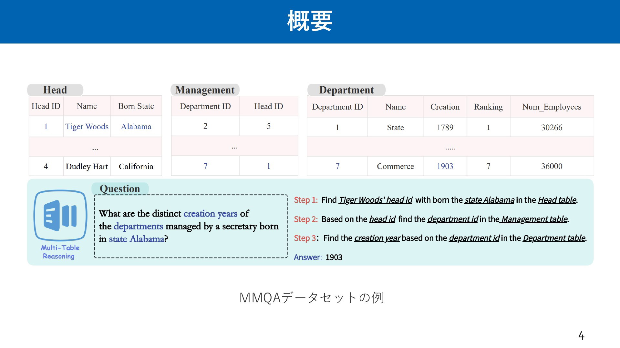Click 'Head ID' header in Management table
This screenshot has height=348, width=620.
(x=269, y=106)
